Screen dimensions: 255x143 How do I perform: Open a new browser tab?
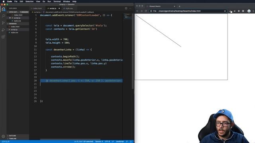(x=180, y=6)
